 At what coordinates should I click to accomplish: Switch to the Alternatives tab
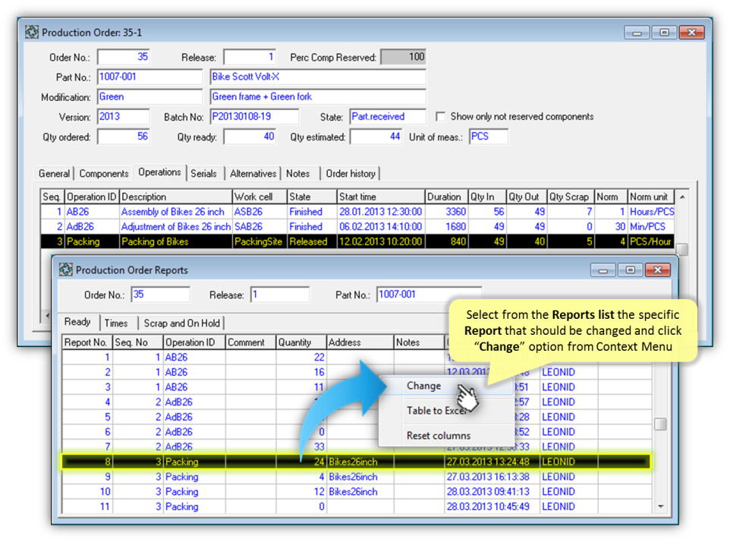253,173
